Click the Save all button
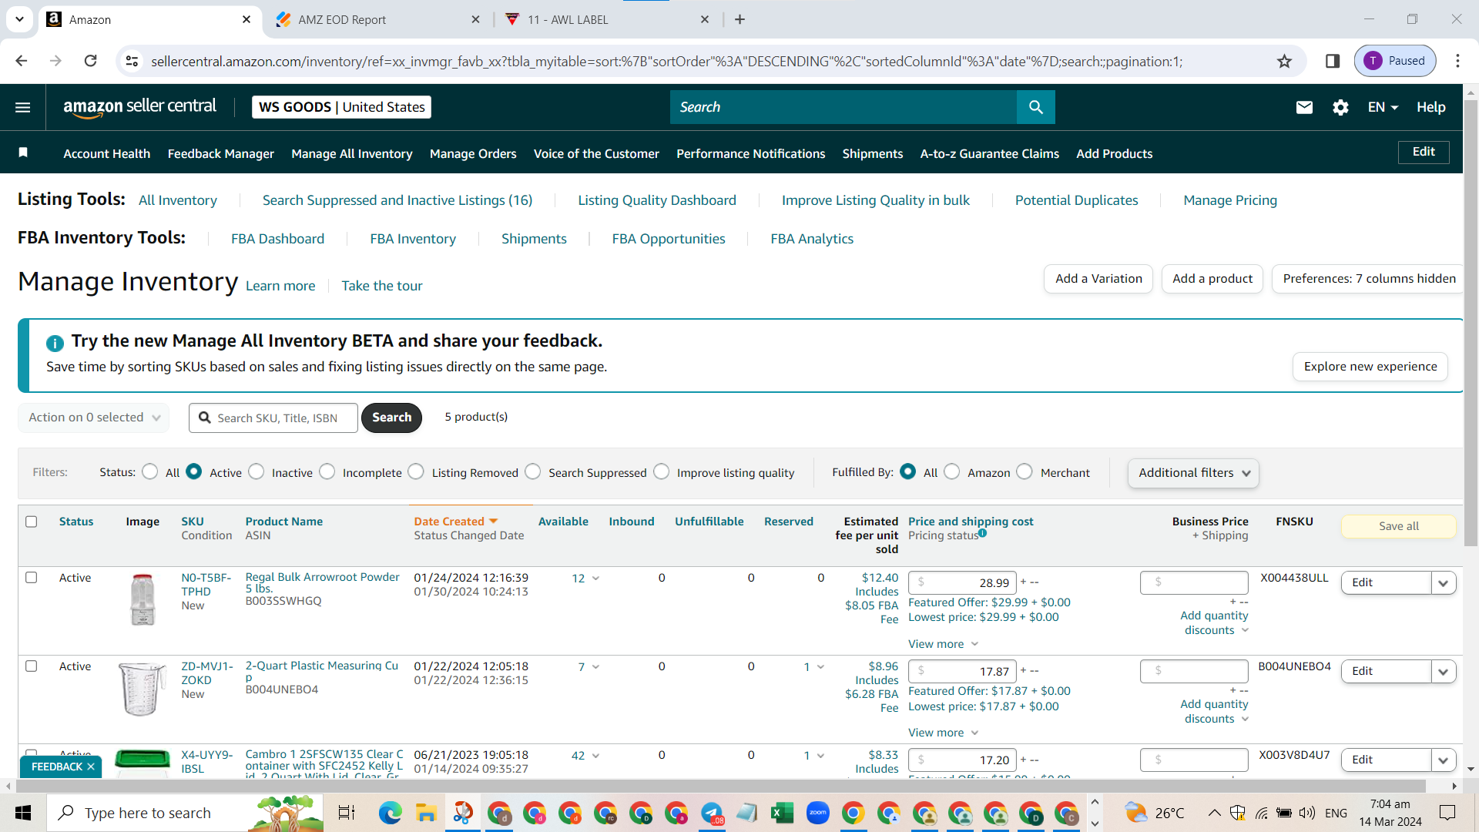Image resolution: width=1479 pixels, height=832 pixels. click(x=1398, y=526)
